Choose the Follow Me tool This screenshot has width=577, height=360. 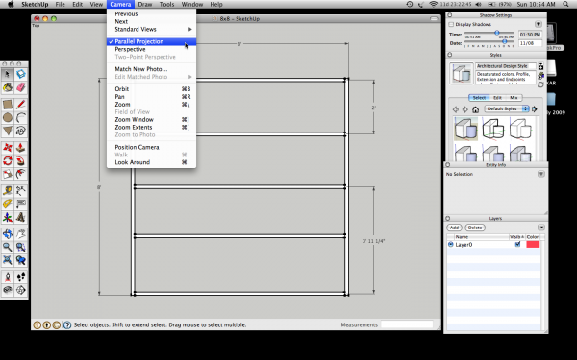(x=21, y=161)
